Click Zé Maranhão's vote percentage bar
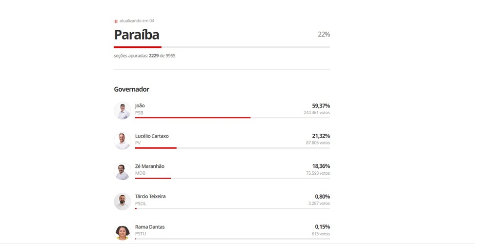The height and width of the screenshot is (244, 488). click(x=153, y=178)
